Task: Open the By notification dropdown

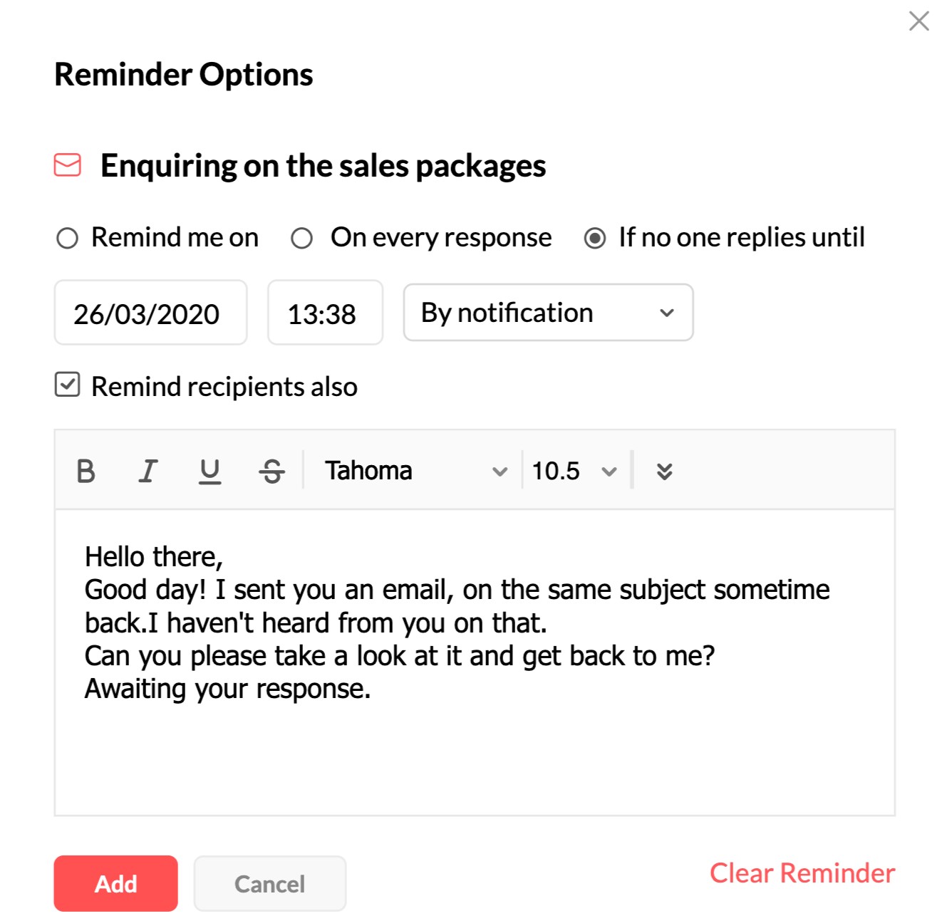Action: (x=547, y=312)
